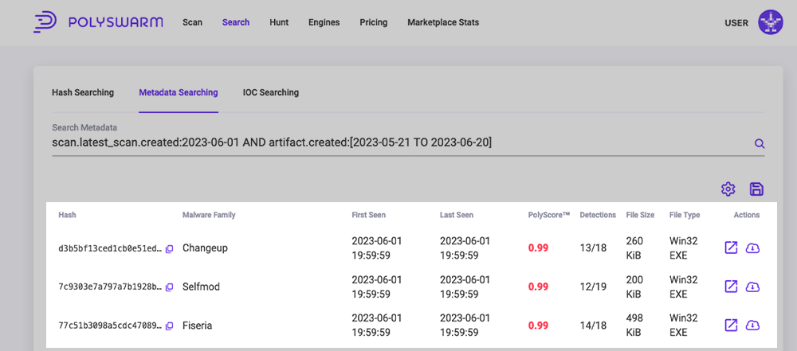
Task: Open Hunt navigation item
Action: (x=279, y=22)
